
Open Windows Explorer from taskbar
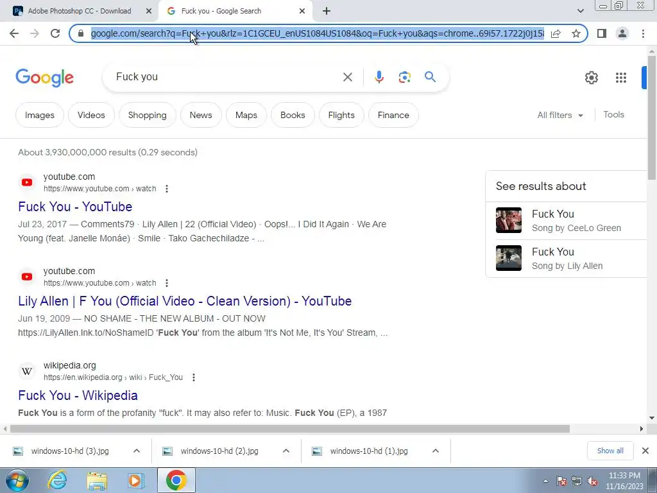coord(97,480)
